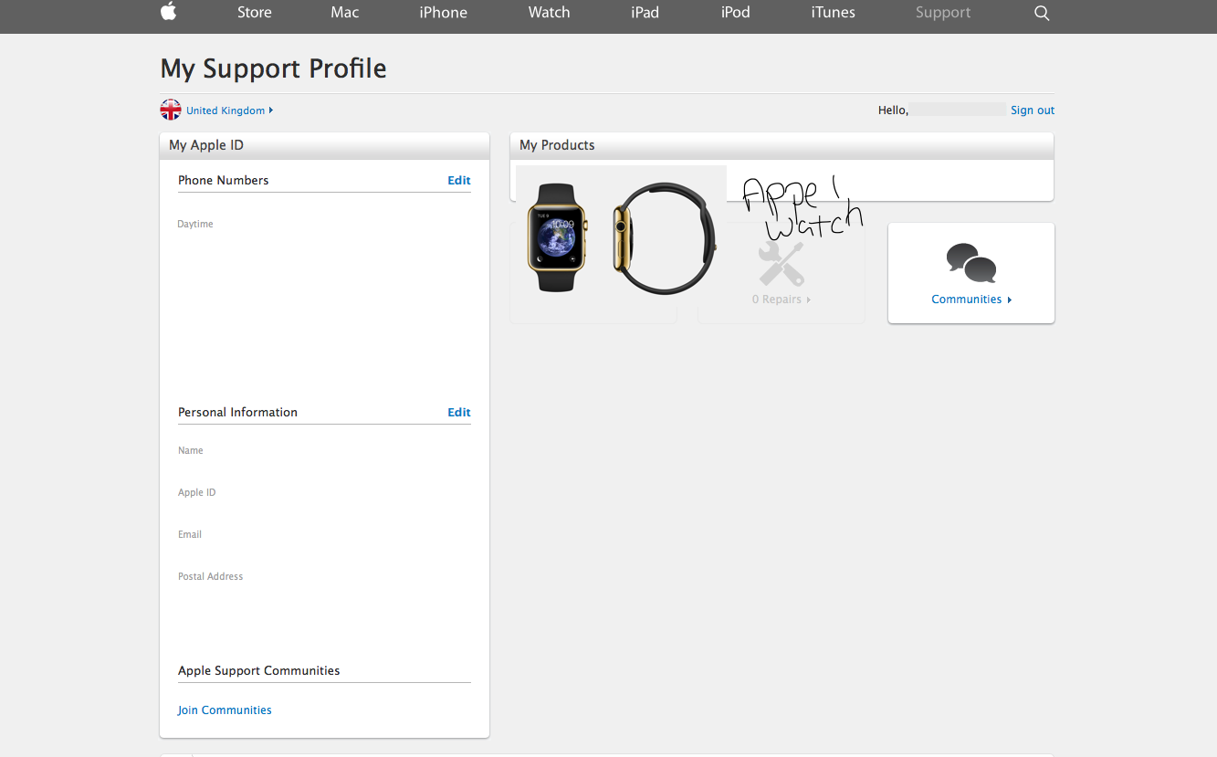Open the iPad menu item
Viewport: 1217px width, 757px height.
645,13
